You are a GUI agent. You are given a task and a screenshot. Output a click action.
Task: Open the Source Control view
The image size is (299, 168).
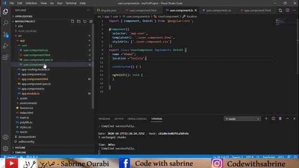tap(5, 35)
